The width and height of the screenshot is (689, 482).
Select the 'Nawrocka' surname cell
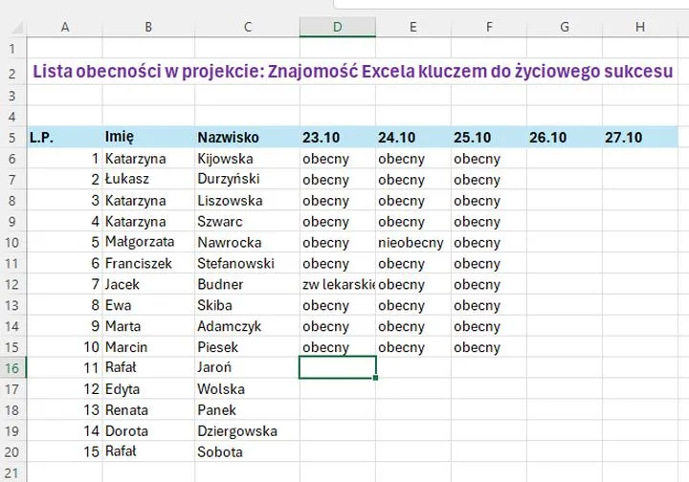(x=248, y=242)
